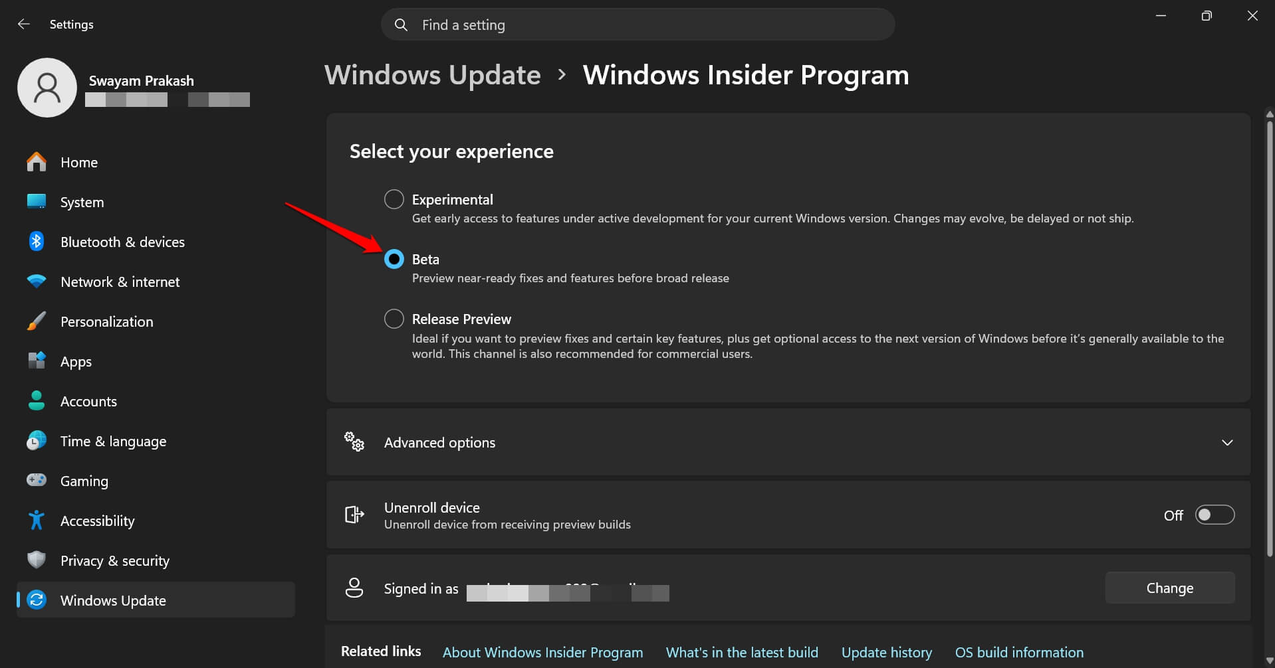1275x668 pixels.
Task: Open About Windows Insider Program link
Action: pyautogui.click(x=543, y=652)
